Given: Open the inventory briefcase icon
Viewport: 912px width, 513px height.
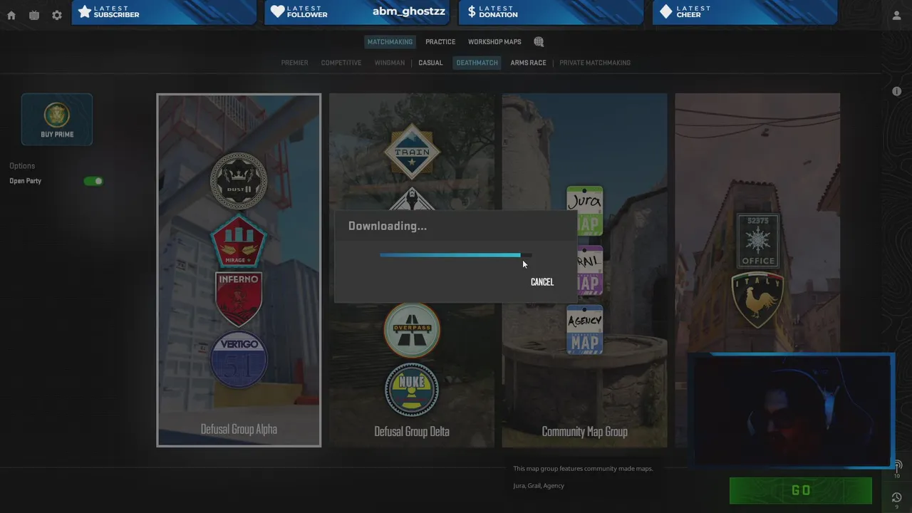Looking at the screenshot, I should point(34,15).
